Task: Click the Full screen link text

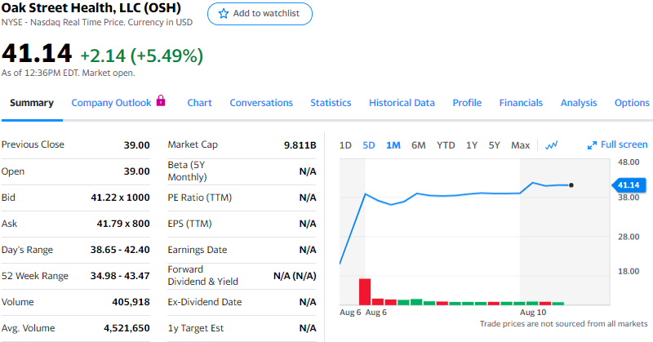Action: coord(624,144)
